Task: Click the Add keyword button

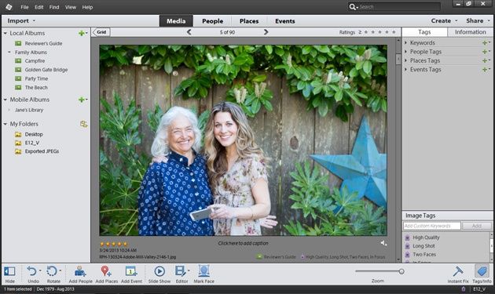Action: (476, 226)
